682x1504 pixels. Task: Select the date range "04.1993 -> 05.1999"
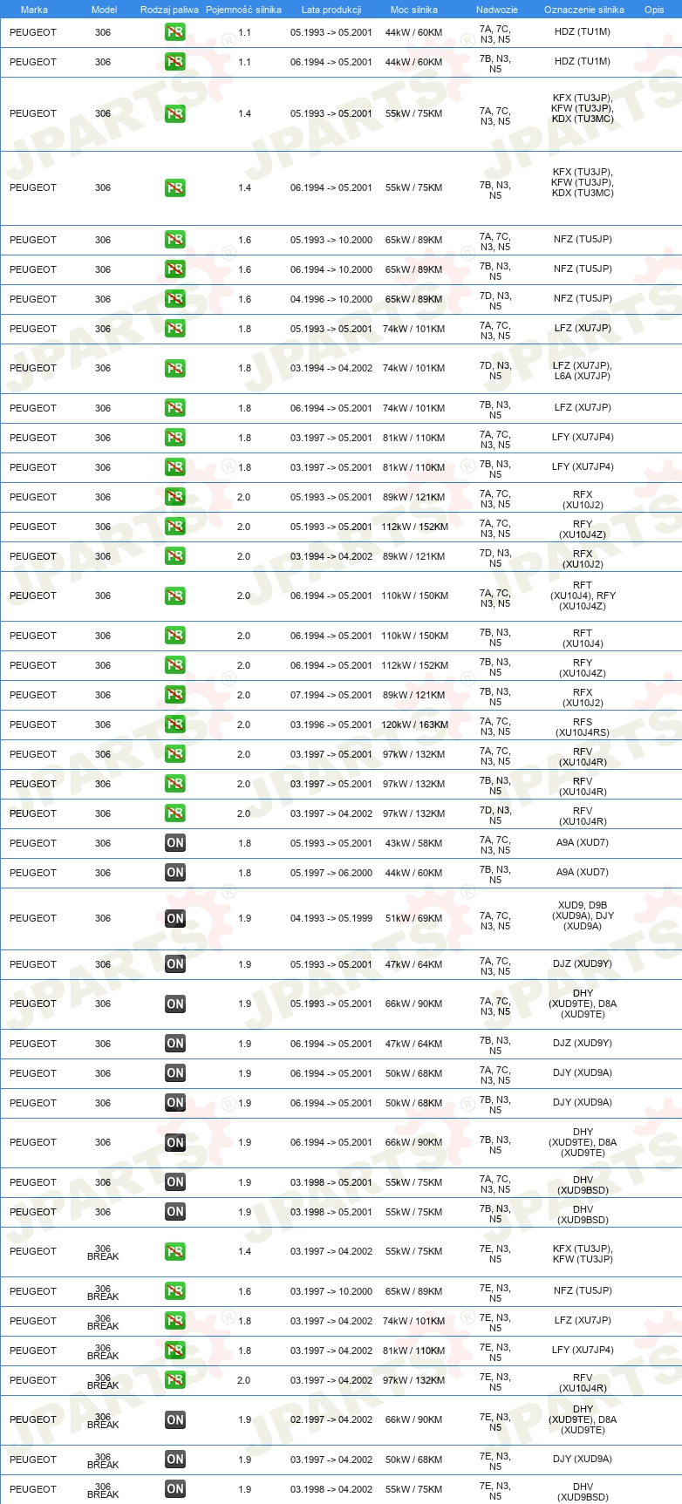(x=331, y=918)
